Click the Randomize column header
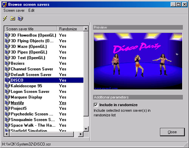This screenshot has width=189, height=148. tap(70, 29)
